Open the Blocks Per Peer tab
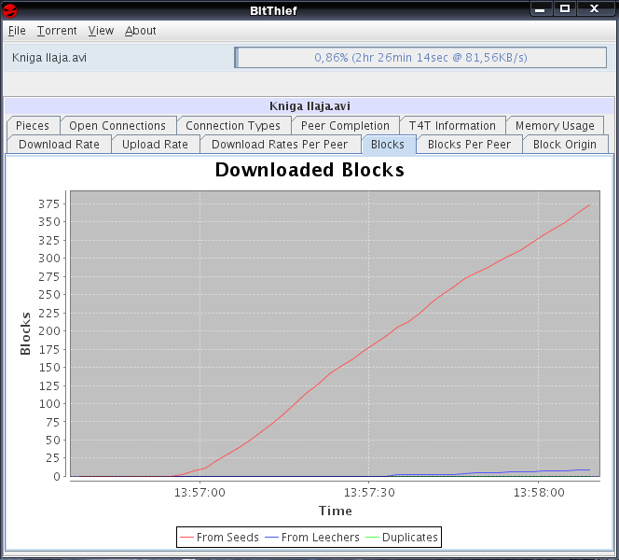 click(x=470, y=145)
